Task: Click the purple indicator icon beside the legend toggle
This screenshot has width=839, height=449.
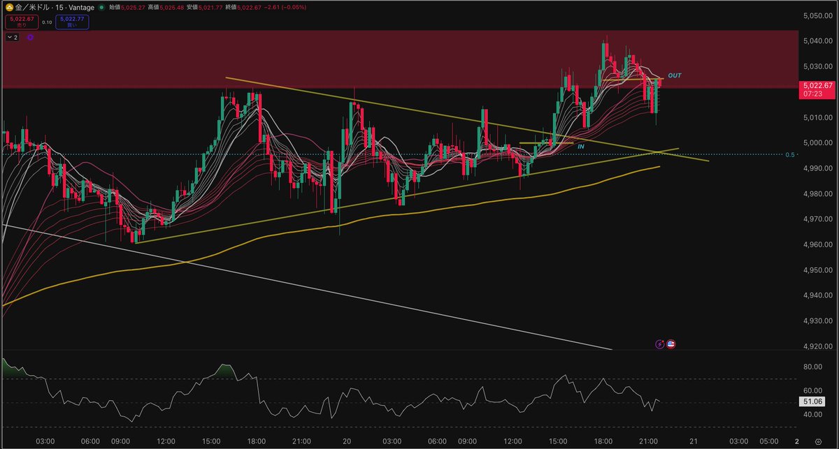Action: [30, 37]
